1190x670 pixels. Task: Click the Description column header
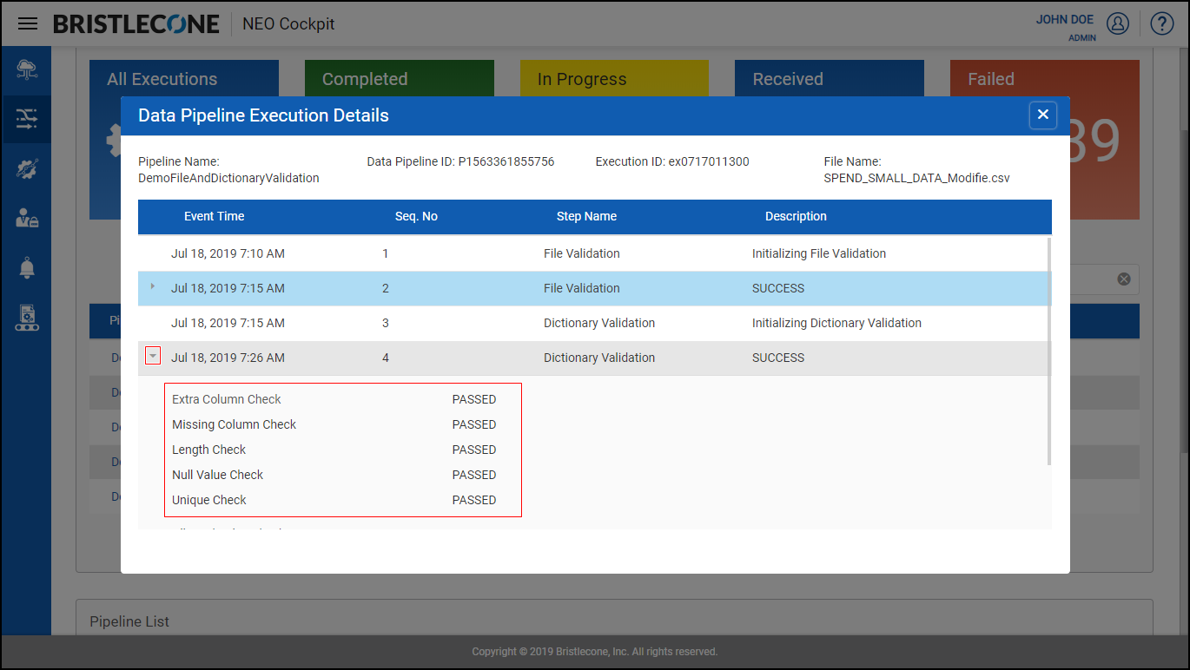796,216
